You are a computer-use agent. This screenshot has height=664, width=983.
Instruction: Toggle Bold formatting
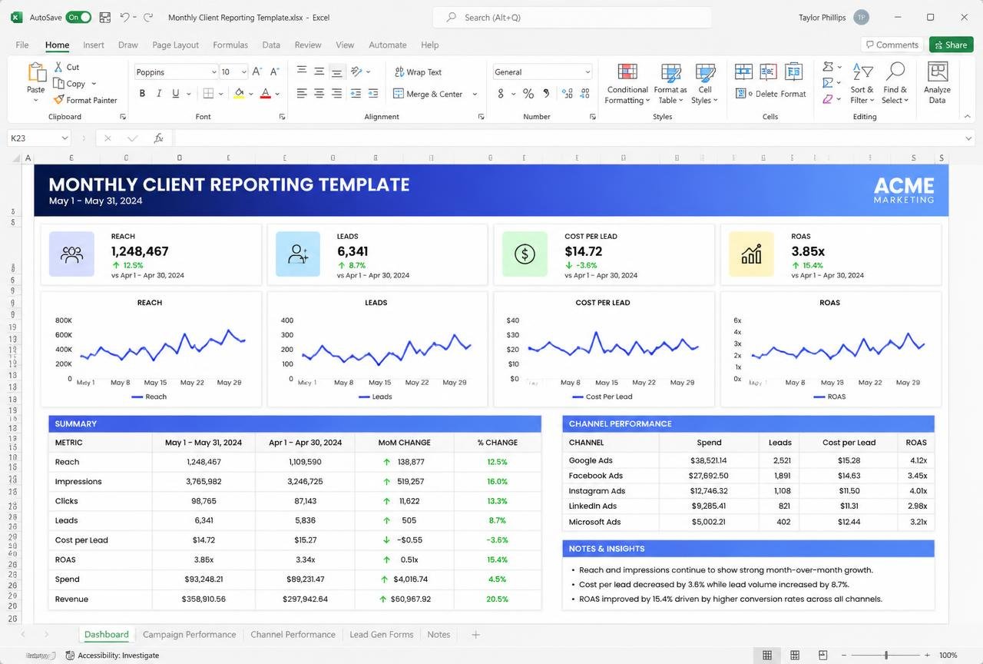[142, 94]
